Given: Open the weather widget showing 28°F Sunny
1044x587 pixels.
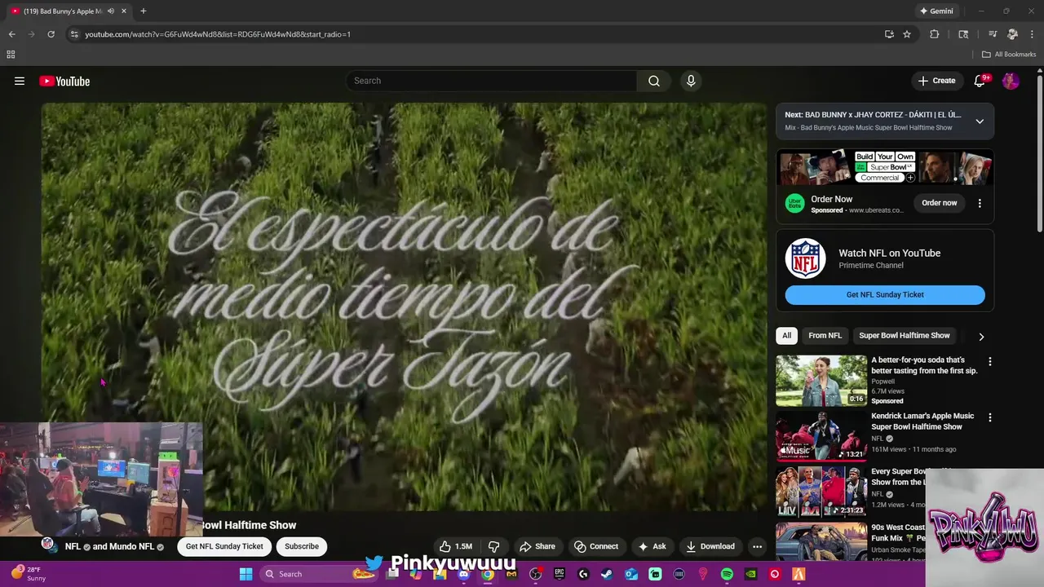Looking at the screenshot, I should (x=29, y=574).
